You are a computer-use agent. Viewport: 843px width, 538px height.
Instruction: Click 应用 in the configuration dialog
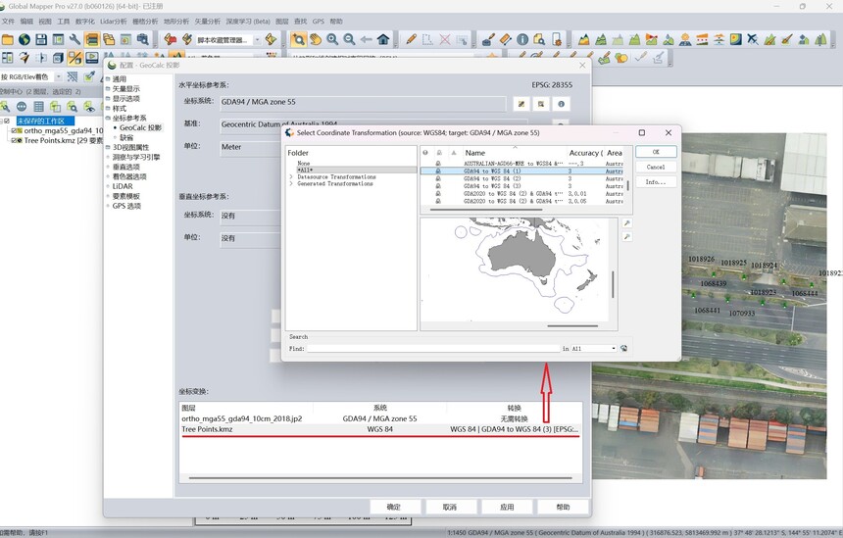click(x=507, y=507)
